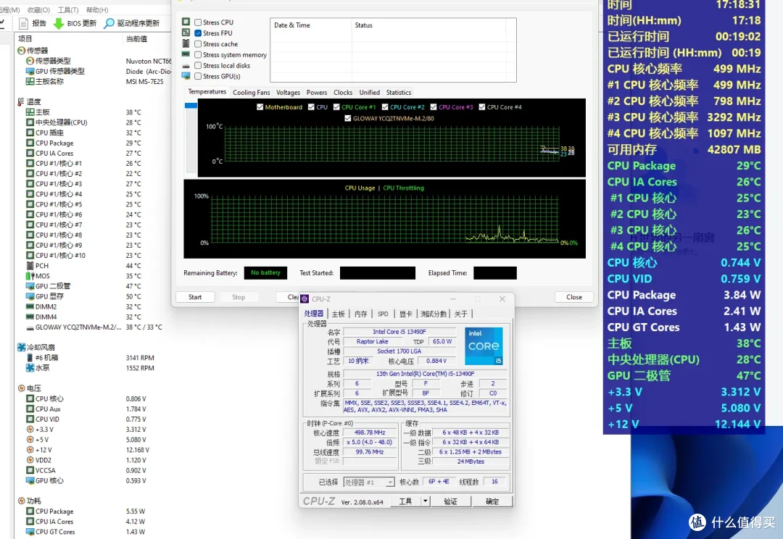
Task: Click the GLOWAY YCQ2TNVMe drive icon
Action: click(x=30, y=327)
